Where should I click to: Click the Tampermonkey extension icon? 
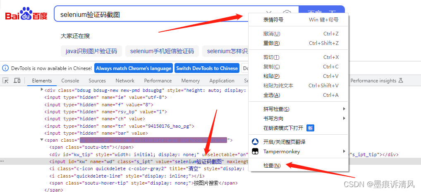click(x=255, y=151)
